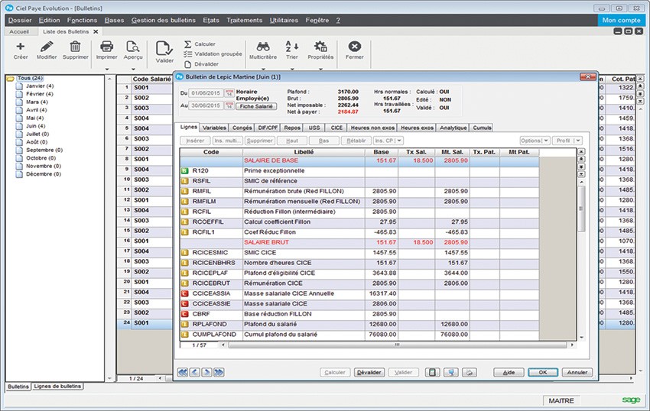Open the Options dropdown in the bulletin dialog

click(534, 141)
